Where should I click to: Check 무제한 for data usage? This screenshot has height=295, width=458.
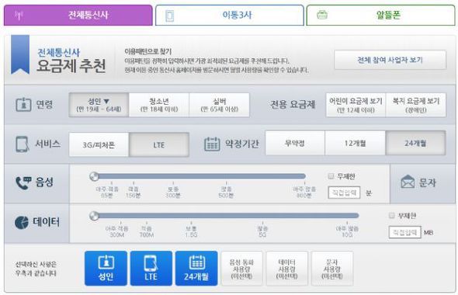(392, 215)
